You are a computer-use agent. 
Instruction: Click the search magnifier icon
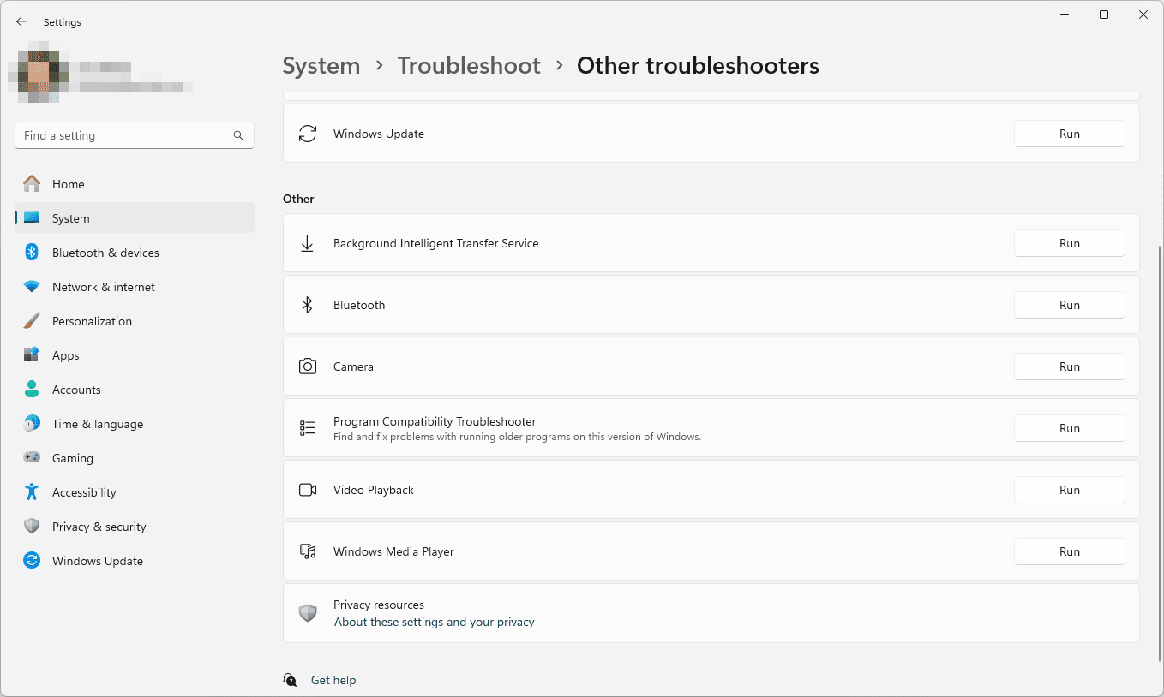238,135
